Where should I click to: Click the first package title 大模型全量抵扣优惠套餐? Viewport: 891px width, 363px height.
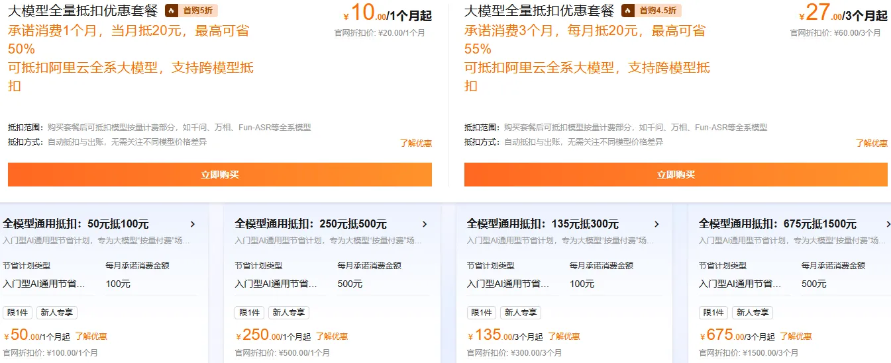coord(83,11)
